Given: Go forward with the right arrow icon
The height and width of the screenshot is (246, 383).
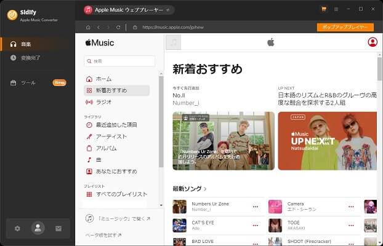Looking at the screenshot, I should pyautogui.click(x=108, y=27).
